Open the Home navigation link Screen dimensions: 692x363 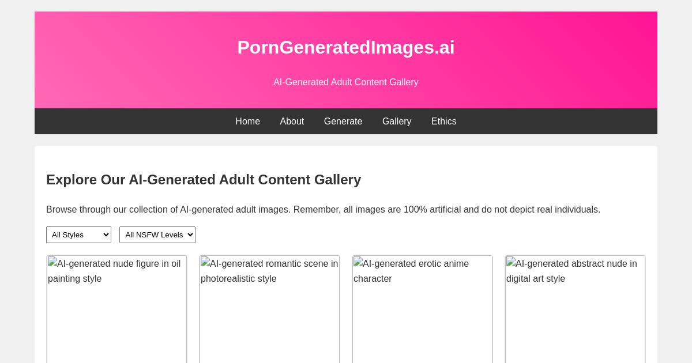point(247,122)
